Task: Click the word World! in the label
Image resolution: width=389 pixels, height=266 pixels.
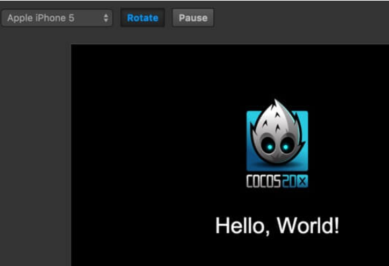Action: 308,226
